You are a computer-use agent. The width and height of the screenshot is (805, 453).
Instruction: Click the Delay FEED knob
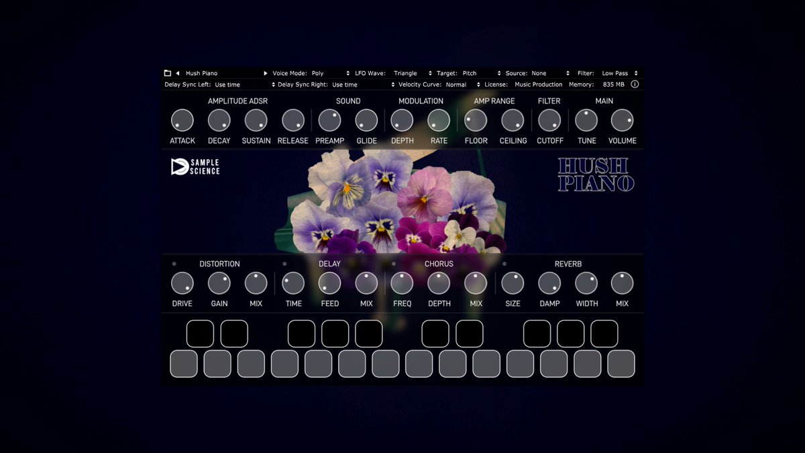tap(329, 283)
